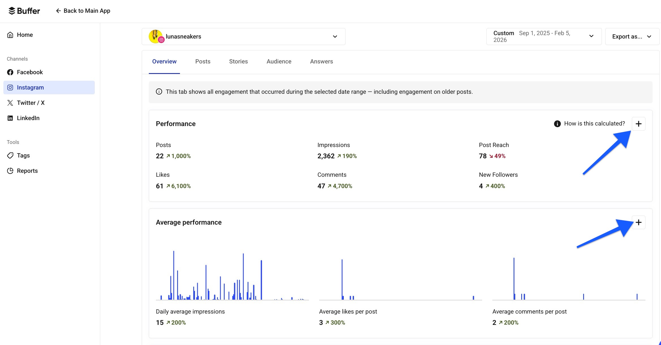Open the Home section from sidebar
Viewport: 661px width, 345px height.
click(25, 35)
